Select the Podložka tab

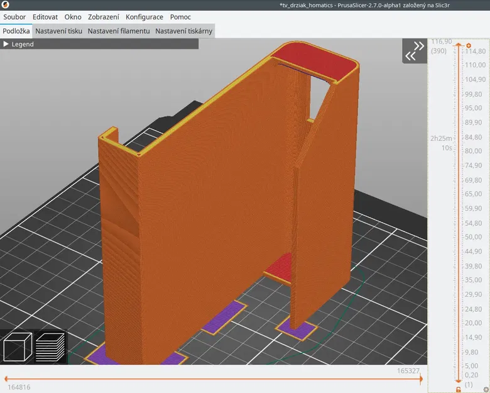click(x=16, y=31)
